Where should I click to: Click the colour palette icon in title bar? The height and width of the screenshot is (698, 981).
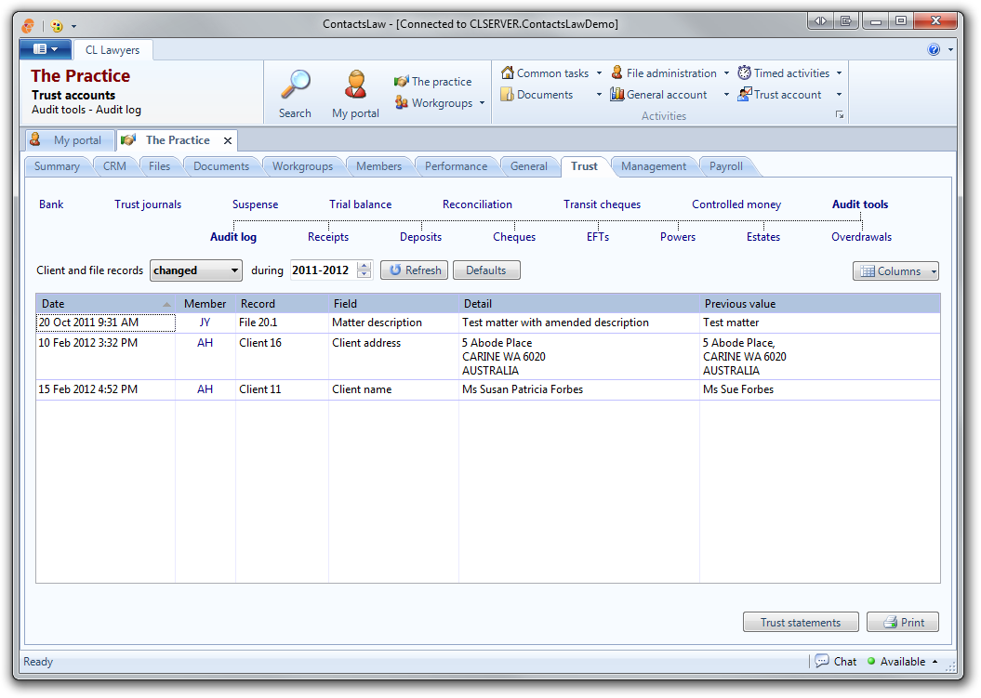coord(57,26)
